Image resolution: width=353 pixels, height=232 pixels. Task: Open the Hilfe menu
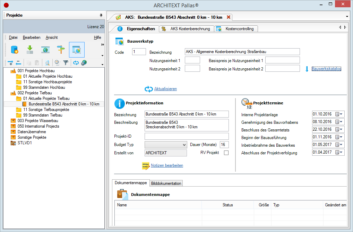point(97,37)
